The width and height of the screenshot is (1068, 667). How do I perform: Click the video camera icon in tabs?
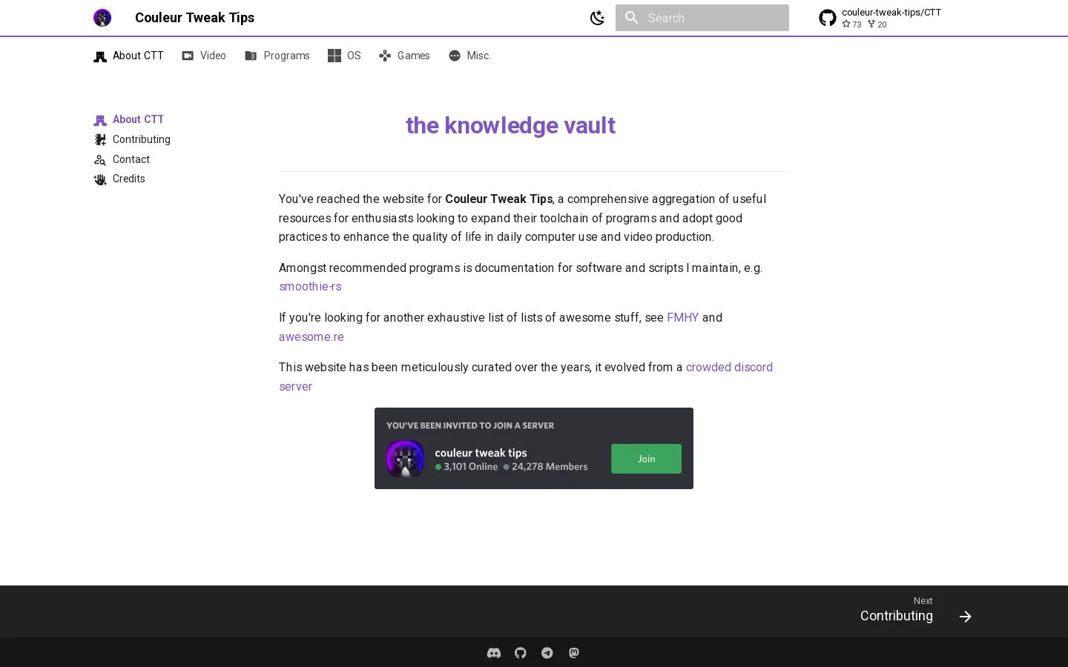(x=188, y=56)
